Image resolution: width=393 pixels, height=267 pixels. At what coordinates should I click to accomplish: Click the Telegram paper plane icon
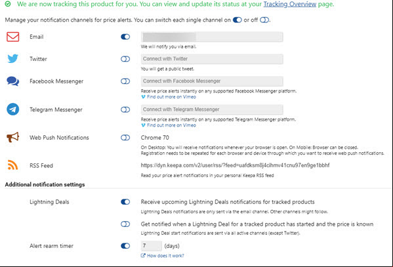pos(12,110)
